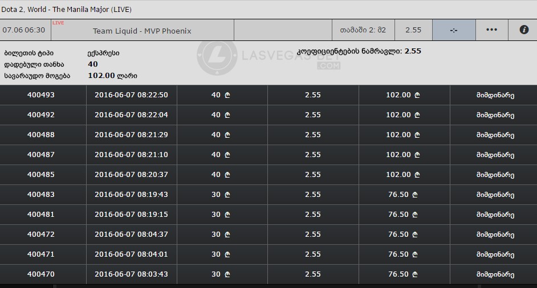Click timestamp 2016-06-07 08:22:04

tap(131, 114)
